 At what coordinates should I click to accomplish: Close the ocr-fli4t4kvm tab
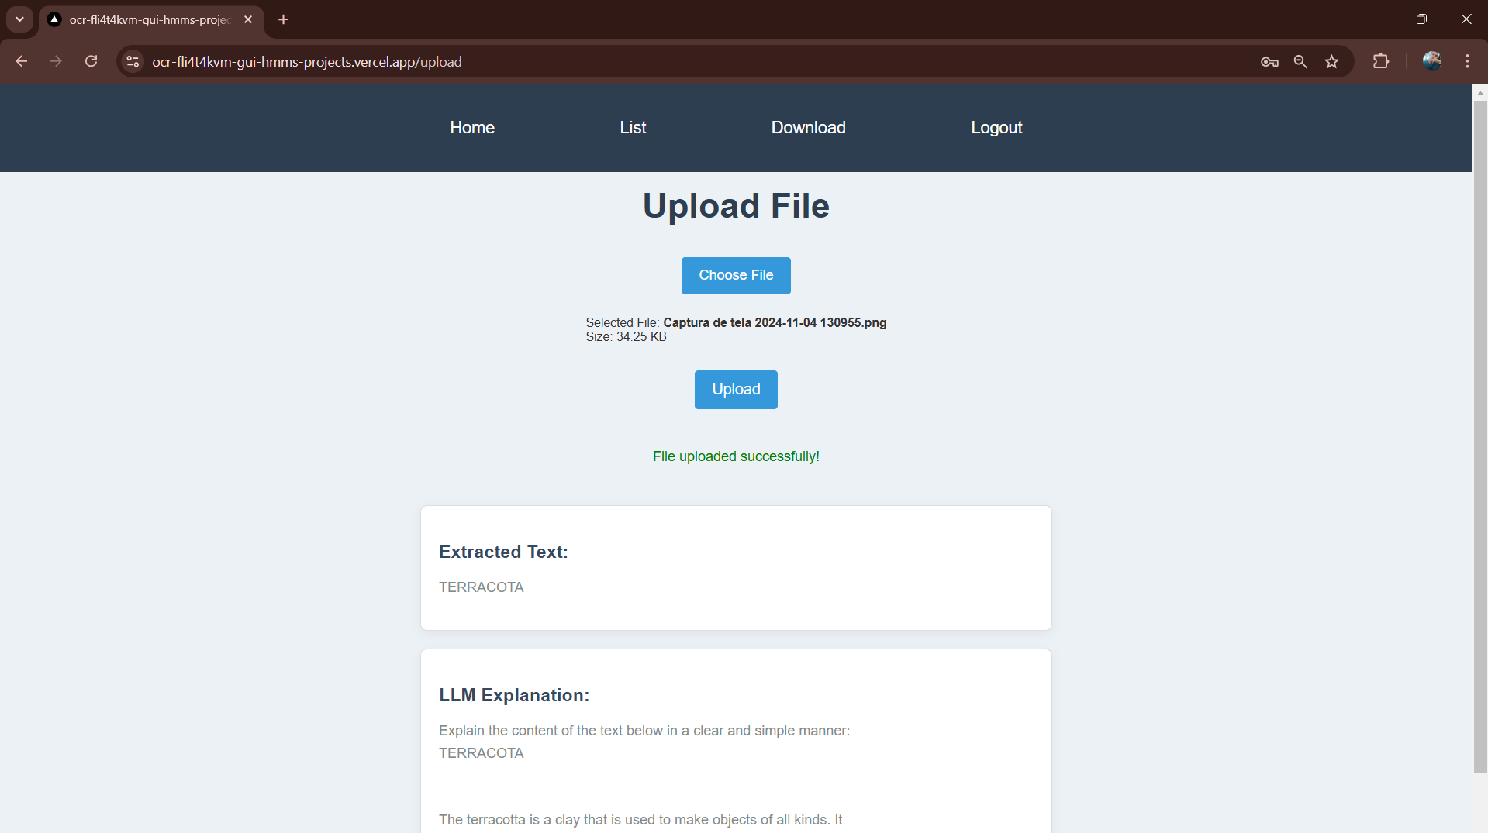[248, 19]
